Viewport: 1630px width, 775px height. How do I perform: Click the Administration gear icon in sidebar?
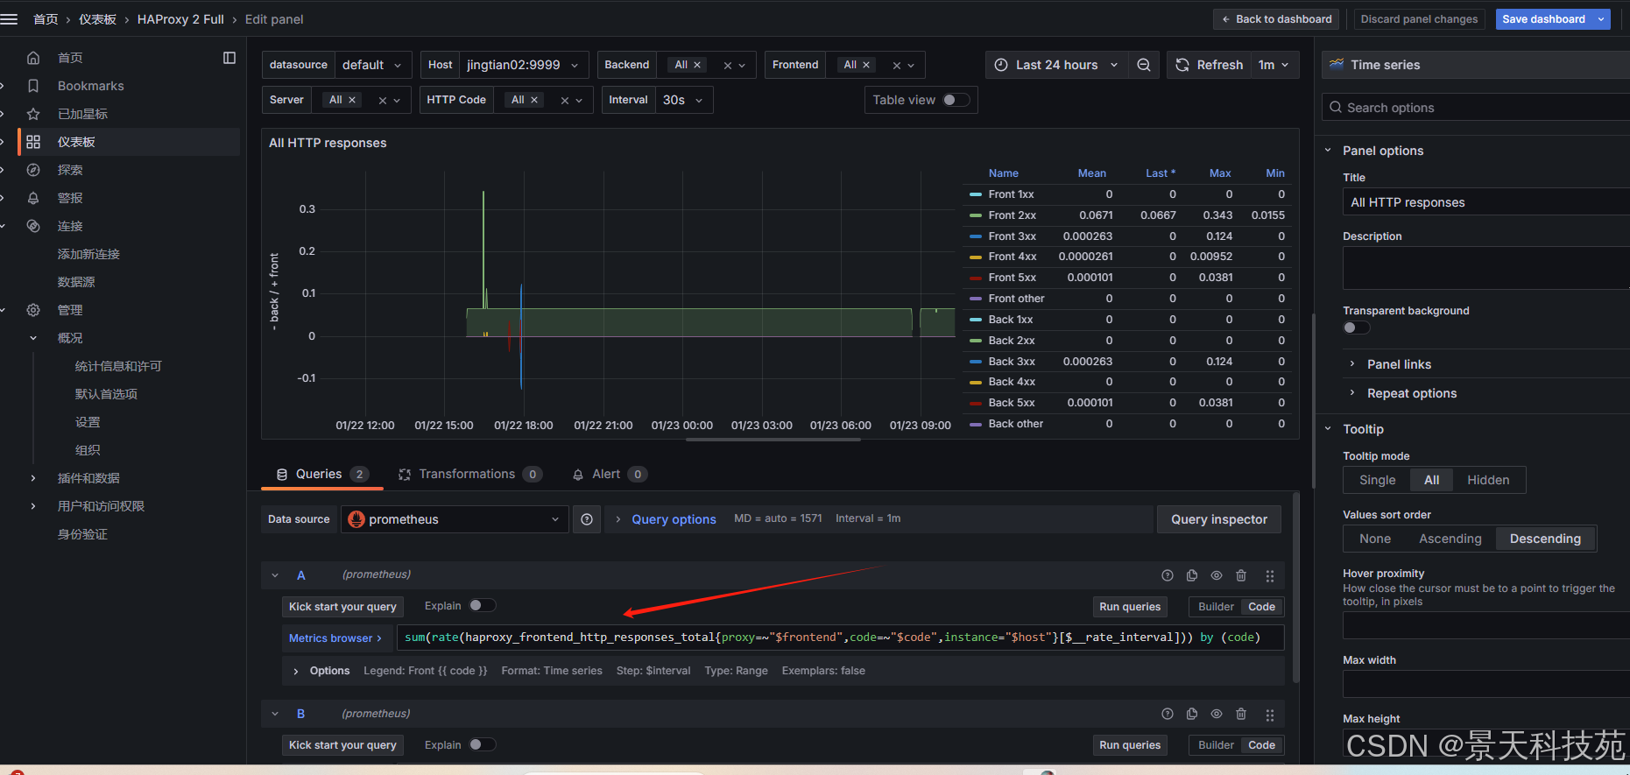click(33, 310)
